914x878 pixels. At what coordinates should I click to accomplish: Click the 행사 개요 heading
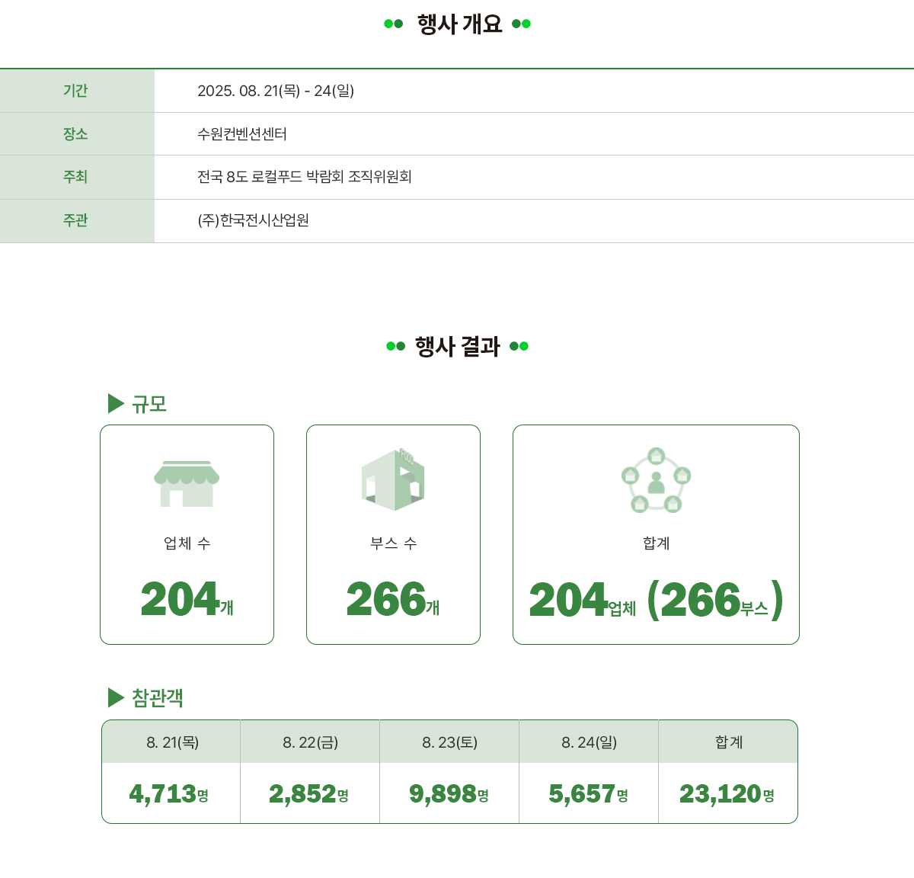coord(459,24)
